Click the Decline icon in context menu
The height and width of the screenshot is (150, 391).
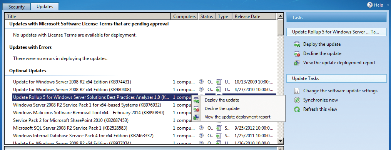click(197, 108)
